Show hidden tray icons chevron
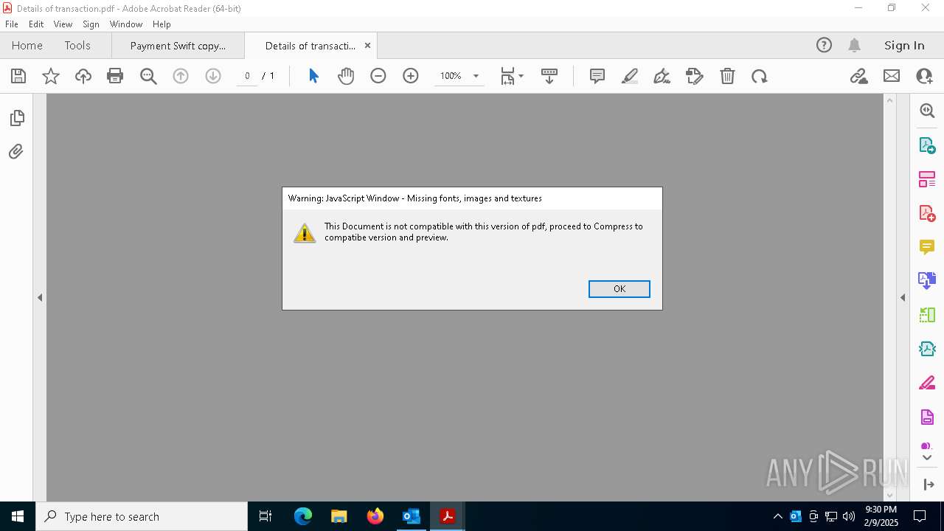 (777, 516)
